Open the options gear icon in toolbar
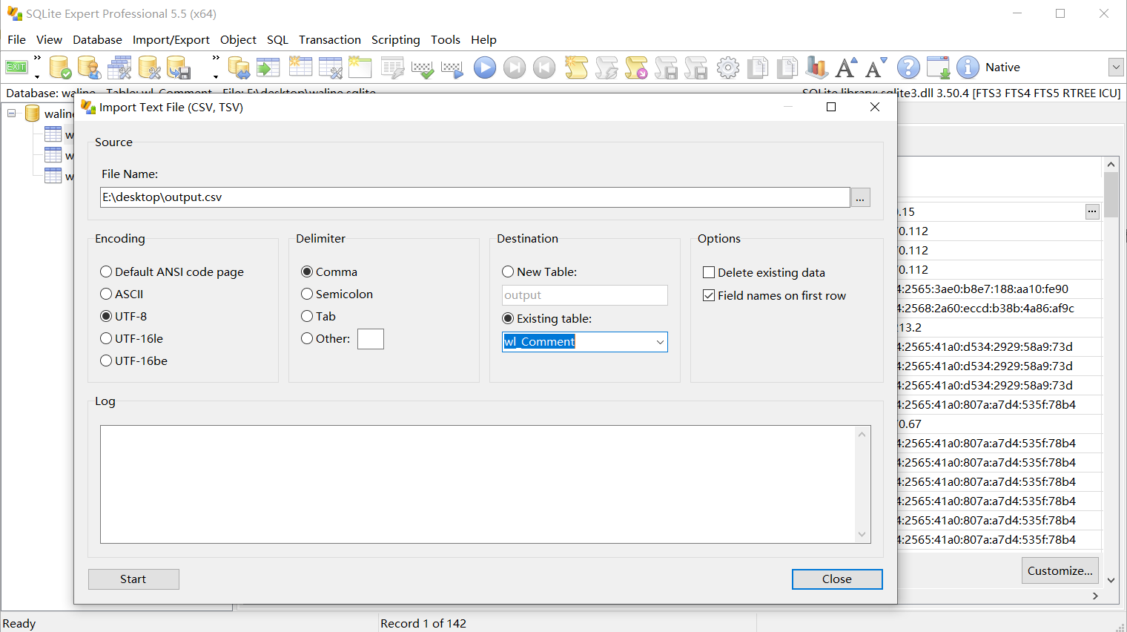This screenshot has height=632, width=1127. tap(727, 68)
